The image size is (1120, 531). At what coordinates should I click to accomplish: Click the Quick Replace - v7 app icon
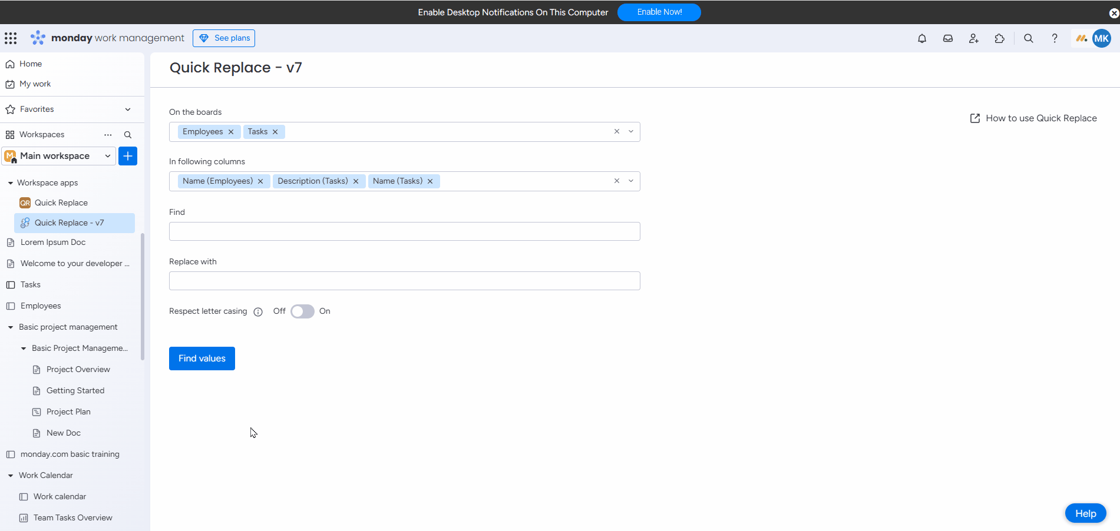point(25,223)
